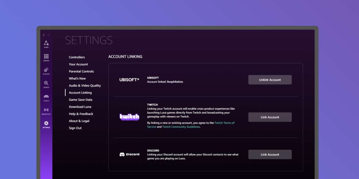Open the Twitch Terms of Service link
This screenshot has width=359, height=179.
coord(224,123)
